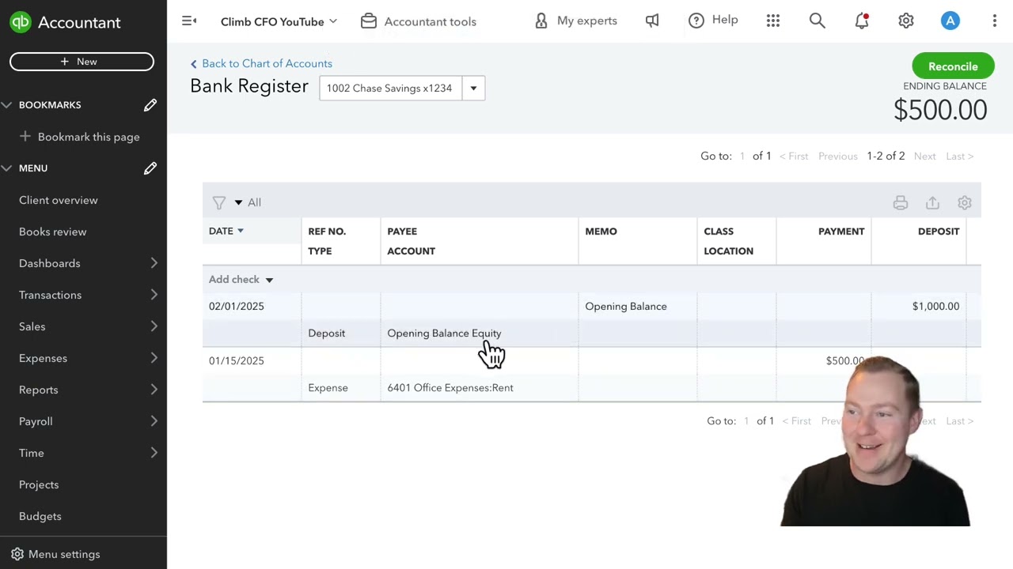Edit bookmarks with the pencil icon

click(x=150, y=105)
